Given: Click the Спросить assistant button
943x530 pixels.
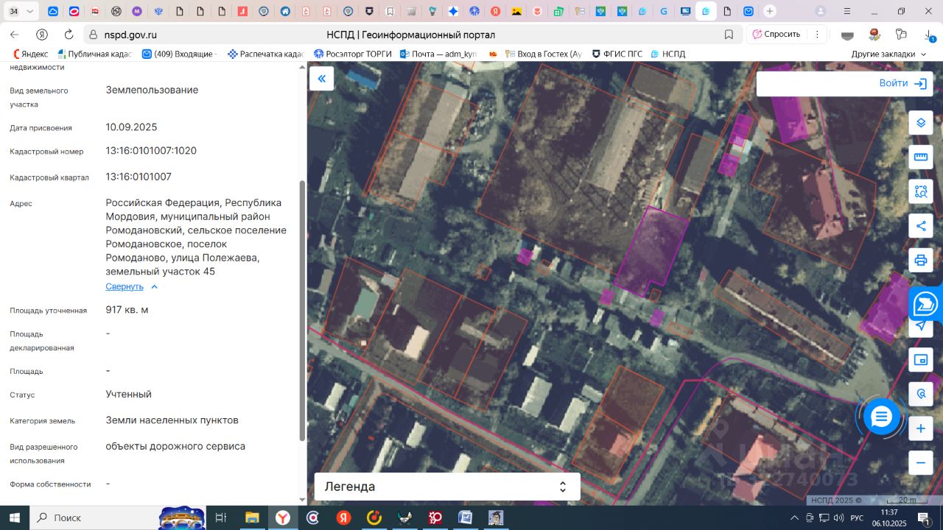Looking at the screenshot, I should click(x=776, y=34).
